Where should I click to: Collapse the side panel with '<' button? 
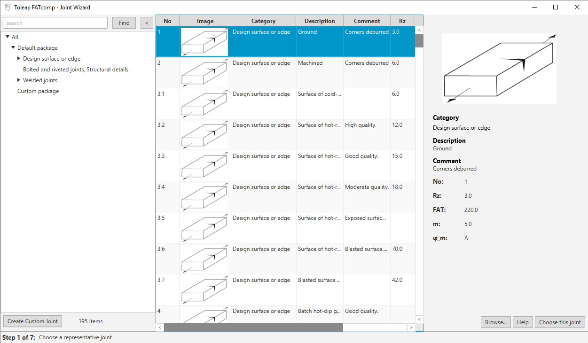147,23
